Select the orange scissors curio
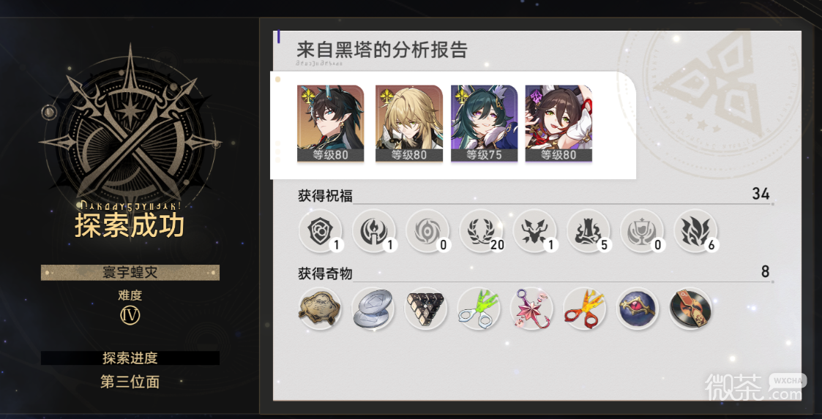This screenshot has height=419, width=822. point(585,309)
